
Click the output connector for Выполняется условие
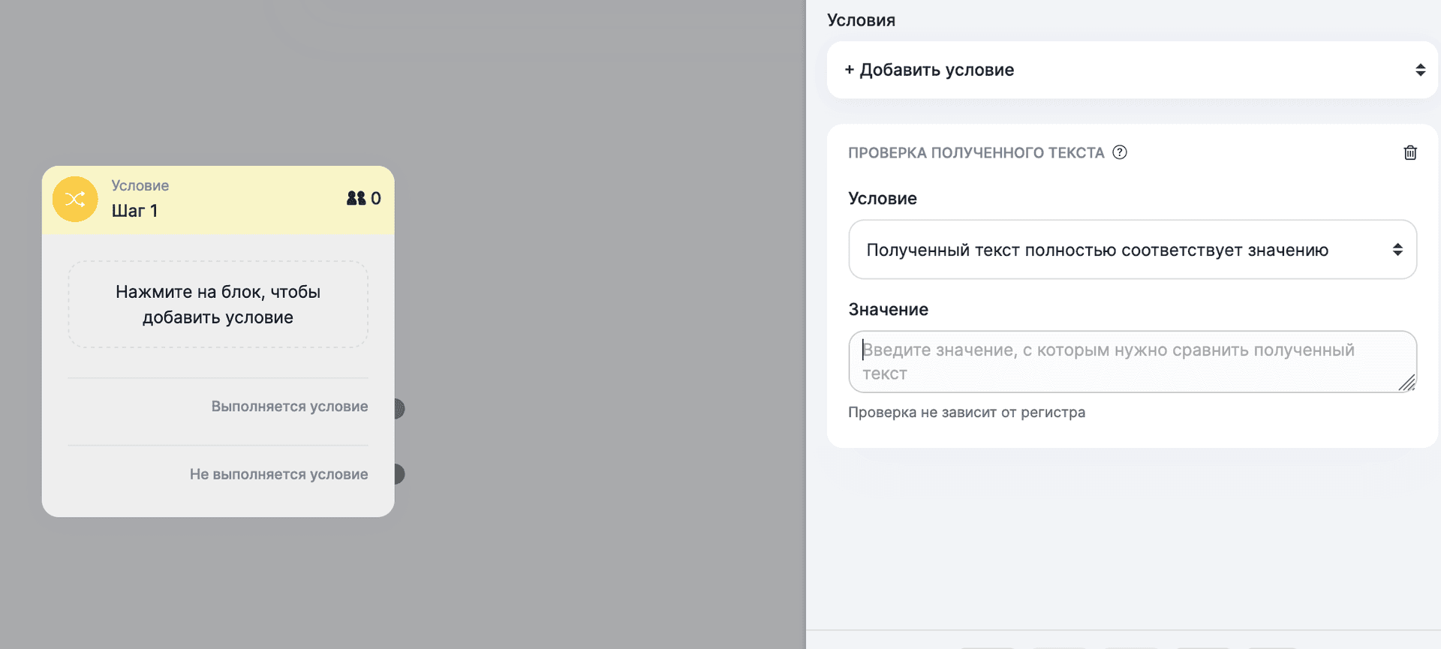click(x=399, y=408)
